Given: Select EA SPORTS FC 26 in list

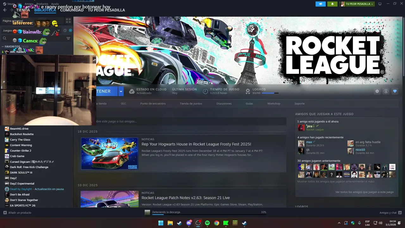Looking at the screenshot, I should pyautogui.click(x=22, y=206).
